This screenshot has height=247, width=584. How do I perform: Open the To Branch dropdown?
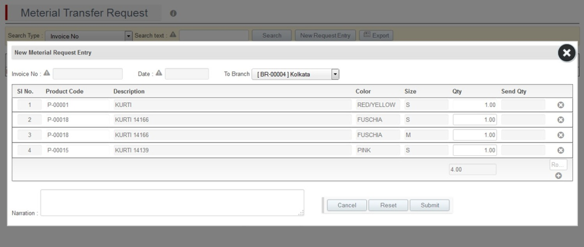[296, 74]
